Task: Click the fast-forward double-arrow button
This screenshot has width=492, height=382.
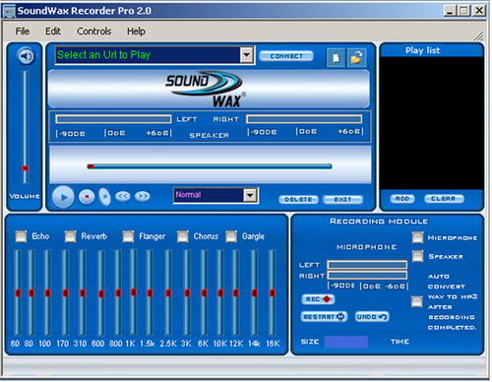Action: point(143,196)
